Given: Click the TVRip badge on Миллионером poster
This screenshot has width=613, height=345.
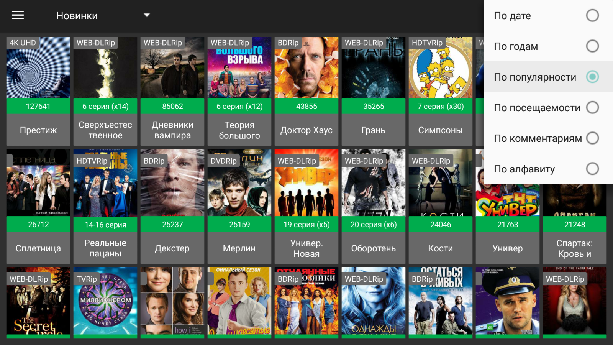Looking at the screenshot, I should click(x=87, y=279).
